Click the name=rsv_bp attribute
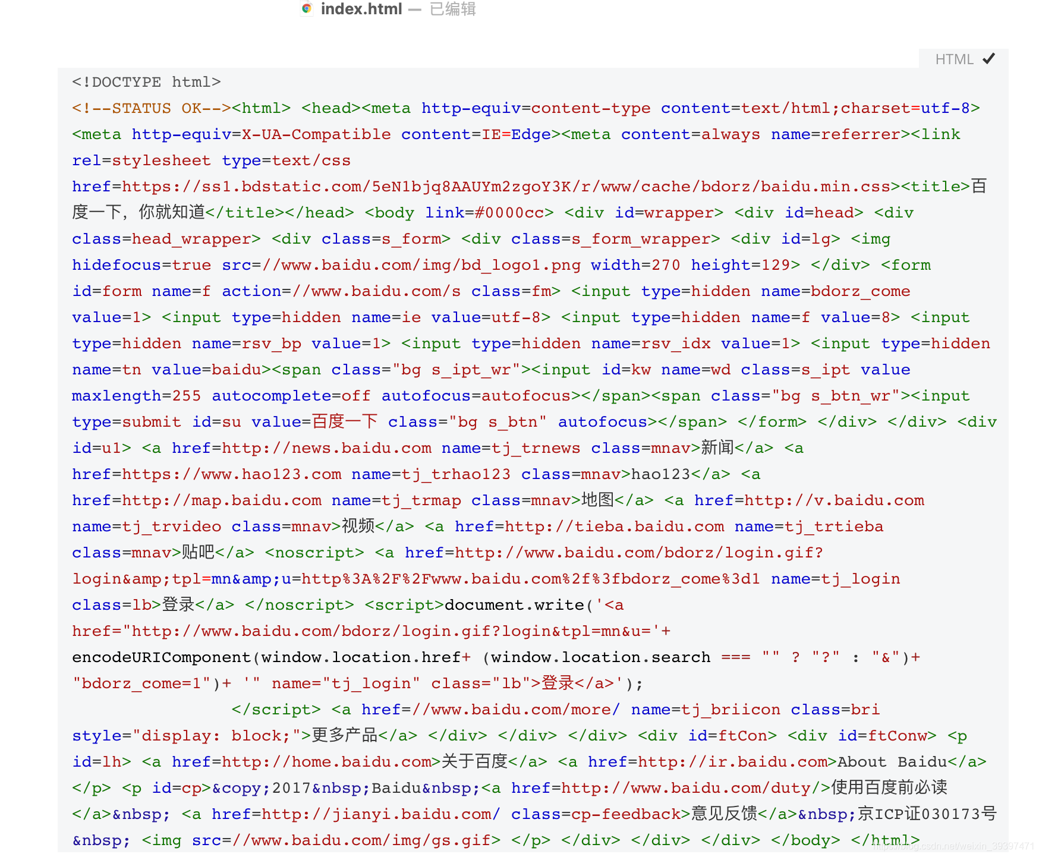The height and width of the screenshot is (857, 1039). (246, 344)
